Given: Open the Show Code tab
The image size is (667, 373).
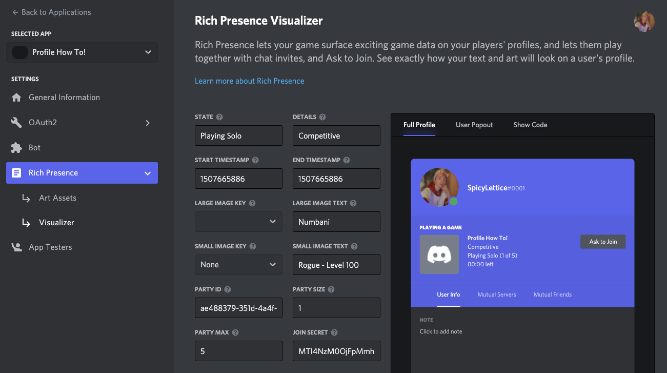Looking at the screenshot, I should [530, 125].
